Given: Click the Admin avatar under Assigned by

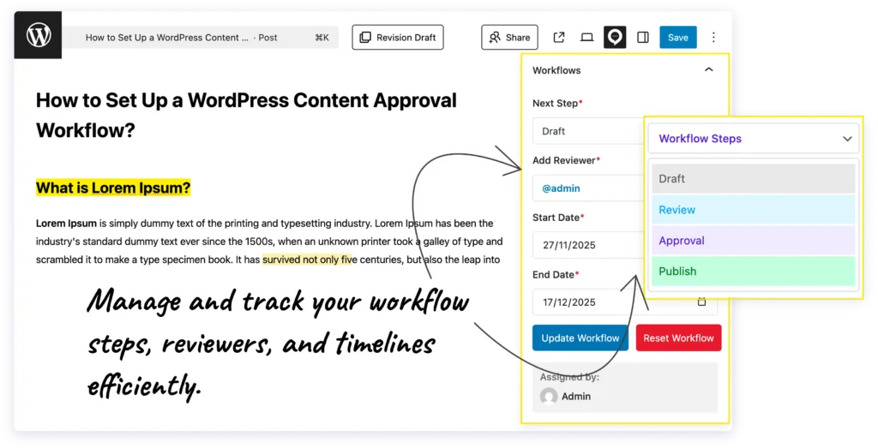Looking at the screenshot, I should [x=549, y=396].
